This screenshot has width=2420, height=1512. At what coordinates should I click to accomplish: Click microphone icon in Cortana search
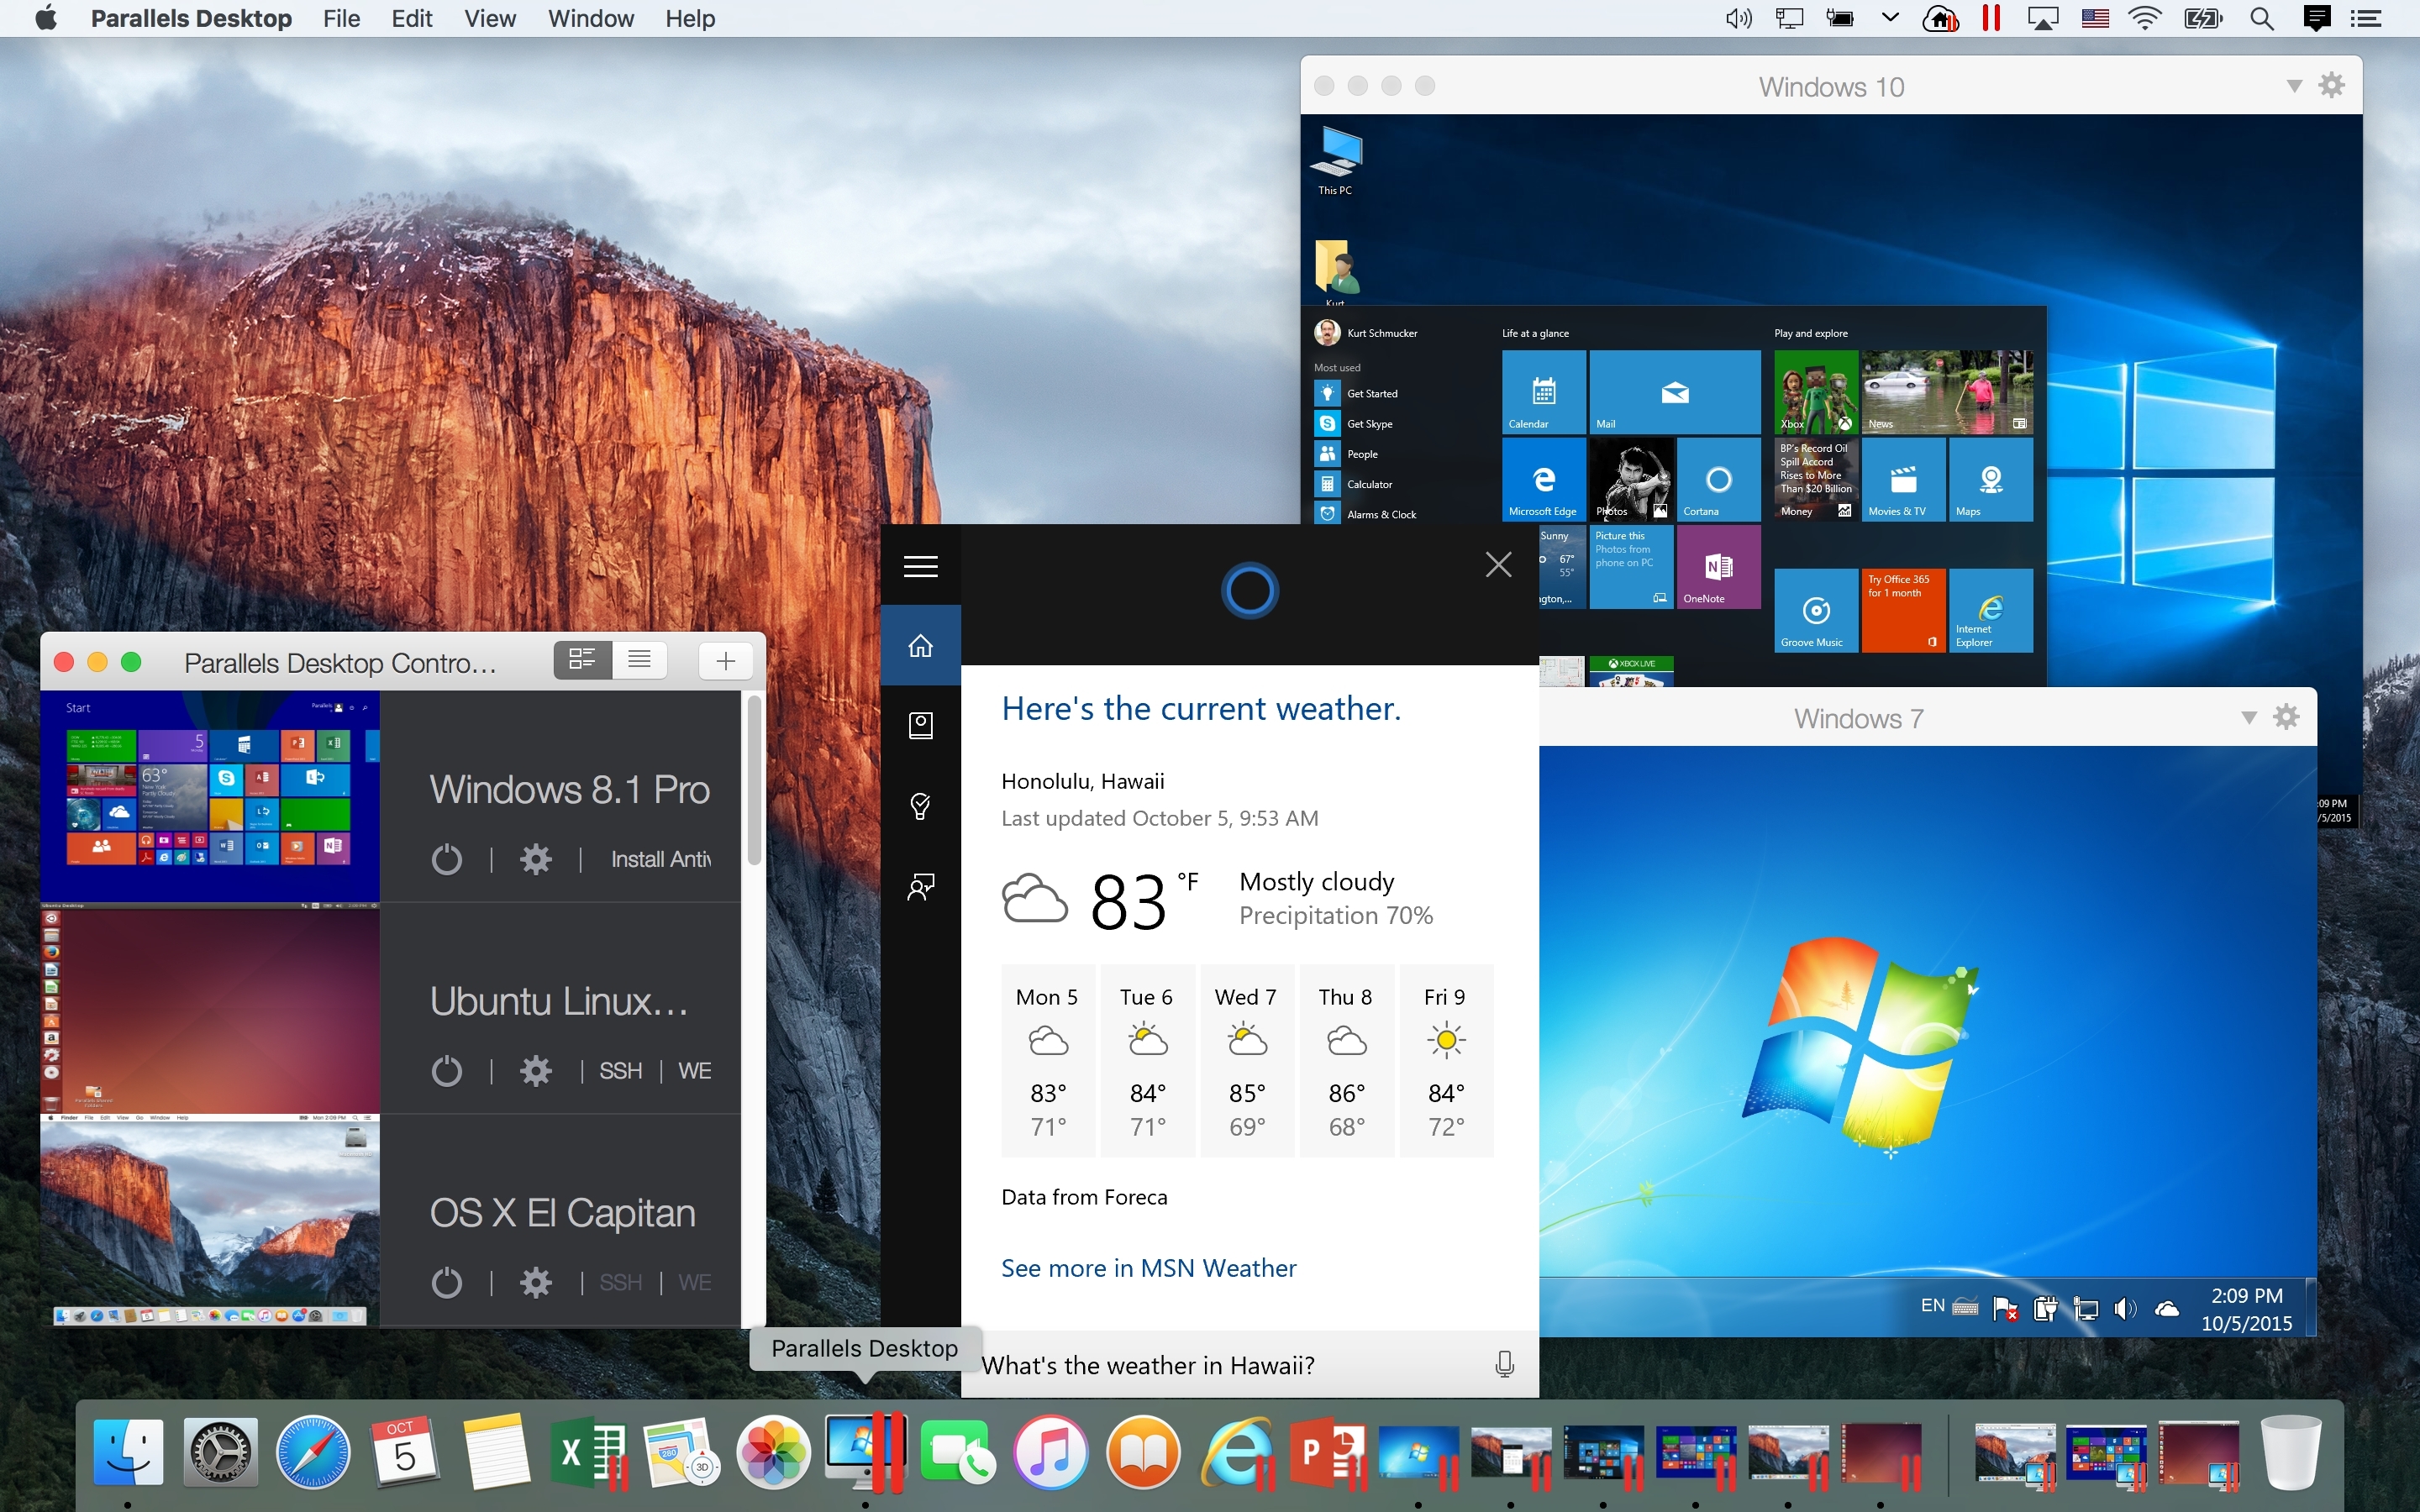tap(1504, 1364)
